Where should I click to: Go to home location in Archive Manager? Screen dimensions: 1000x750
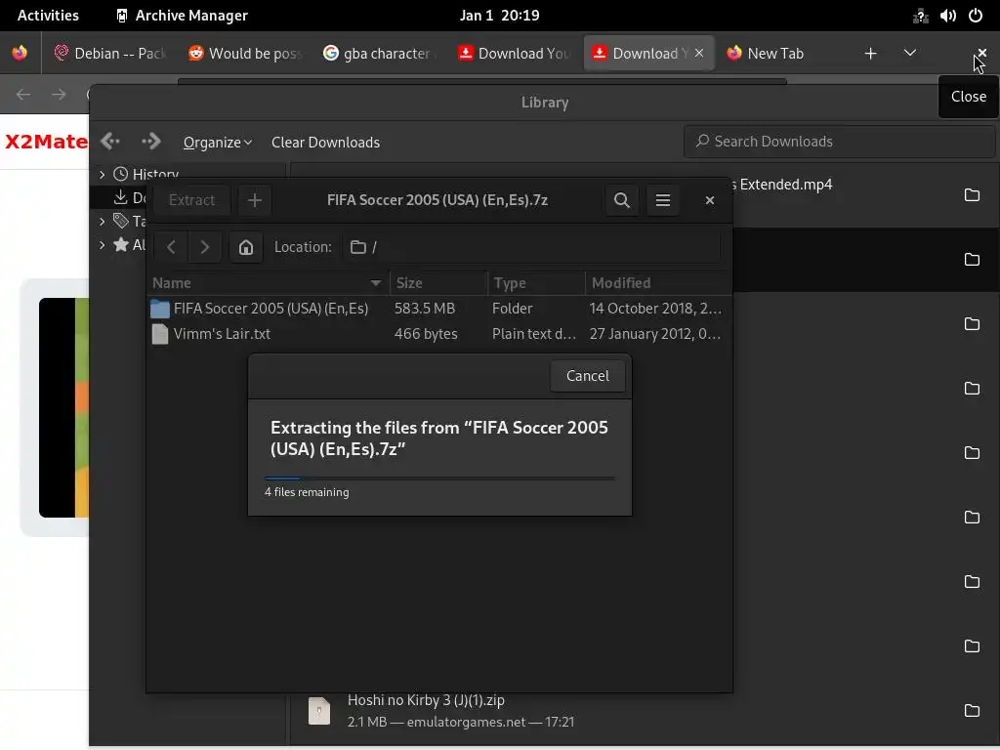tap(245, 247)
